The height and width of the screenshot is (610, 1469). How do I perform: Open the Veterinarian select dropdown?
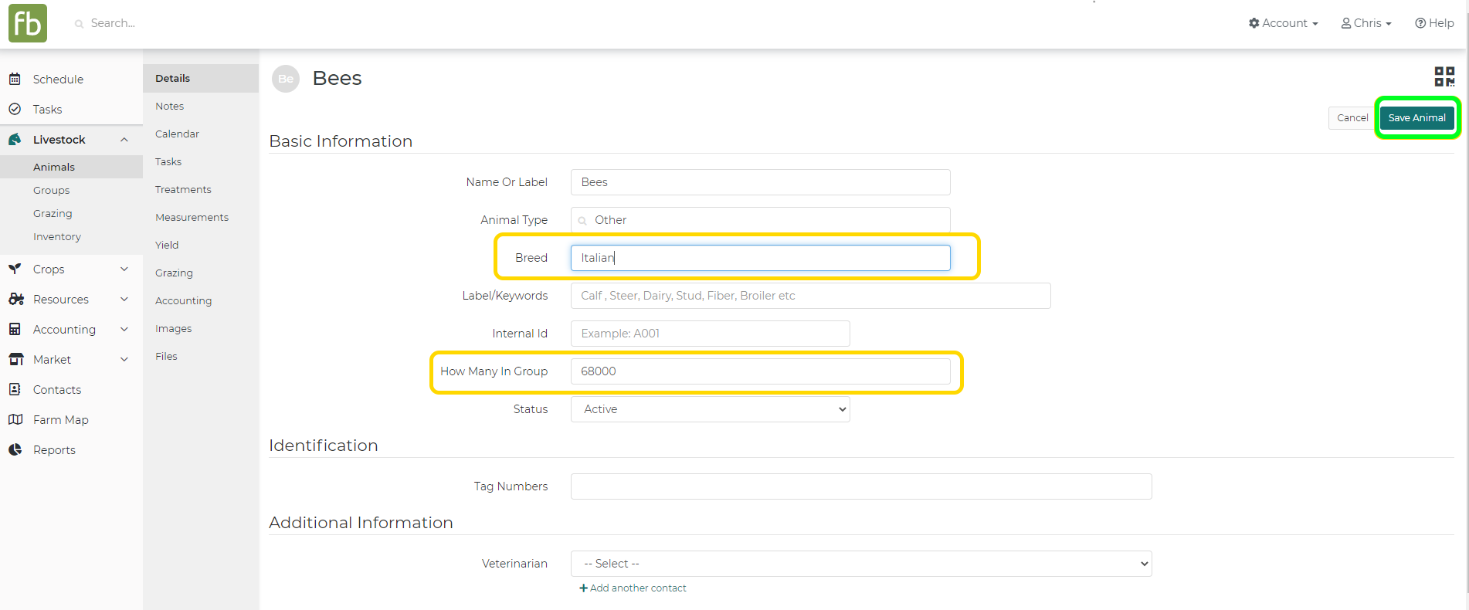point(860,564)
